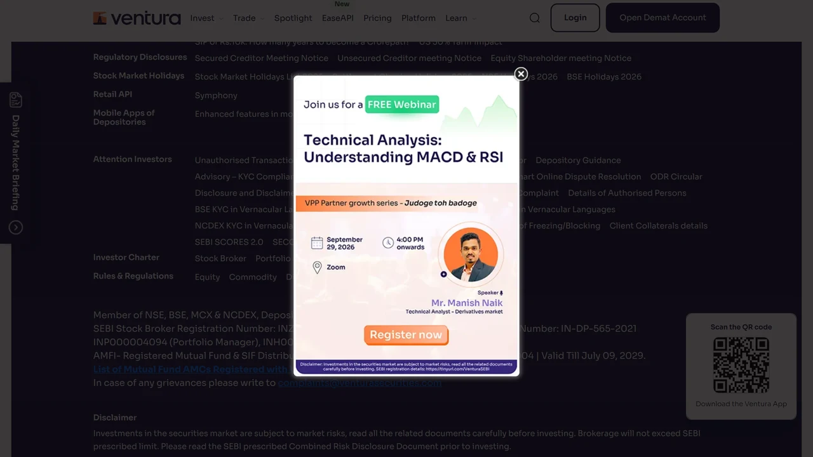
Task: Open the Spotlight menu item
Action: tap(293, 18)
